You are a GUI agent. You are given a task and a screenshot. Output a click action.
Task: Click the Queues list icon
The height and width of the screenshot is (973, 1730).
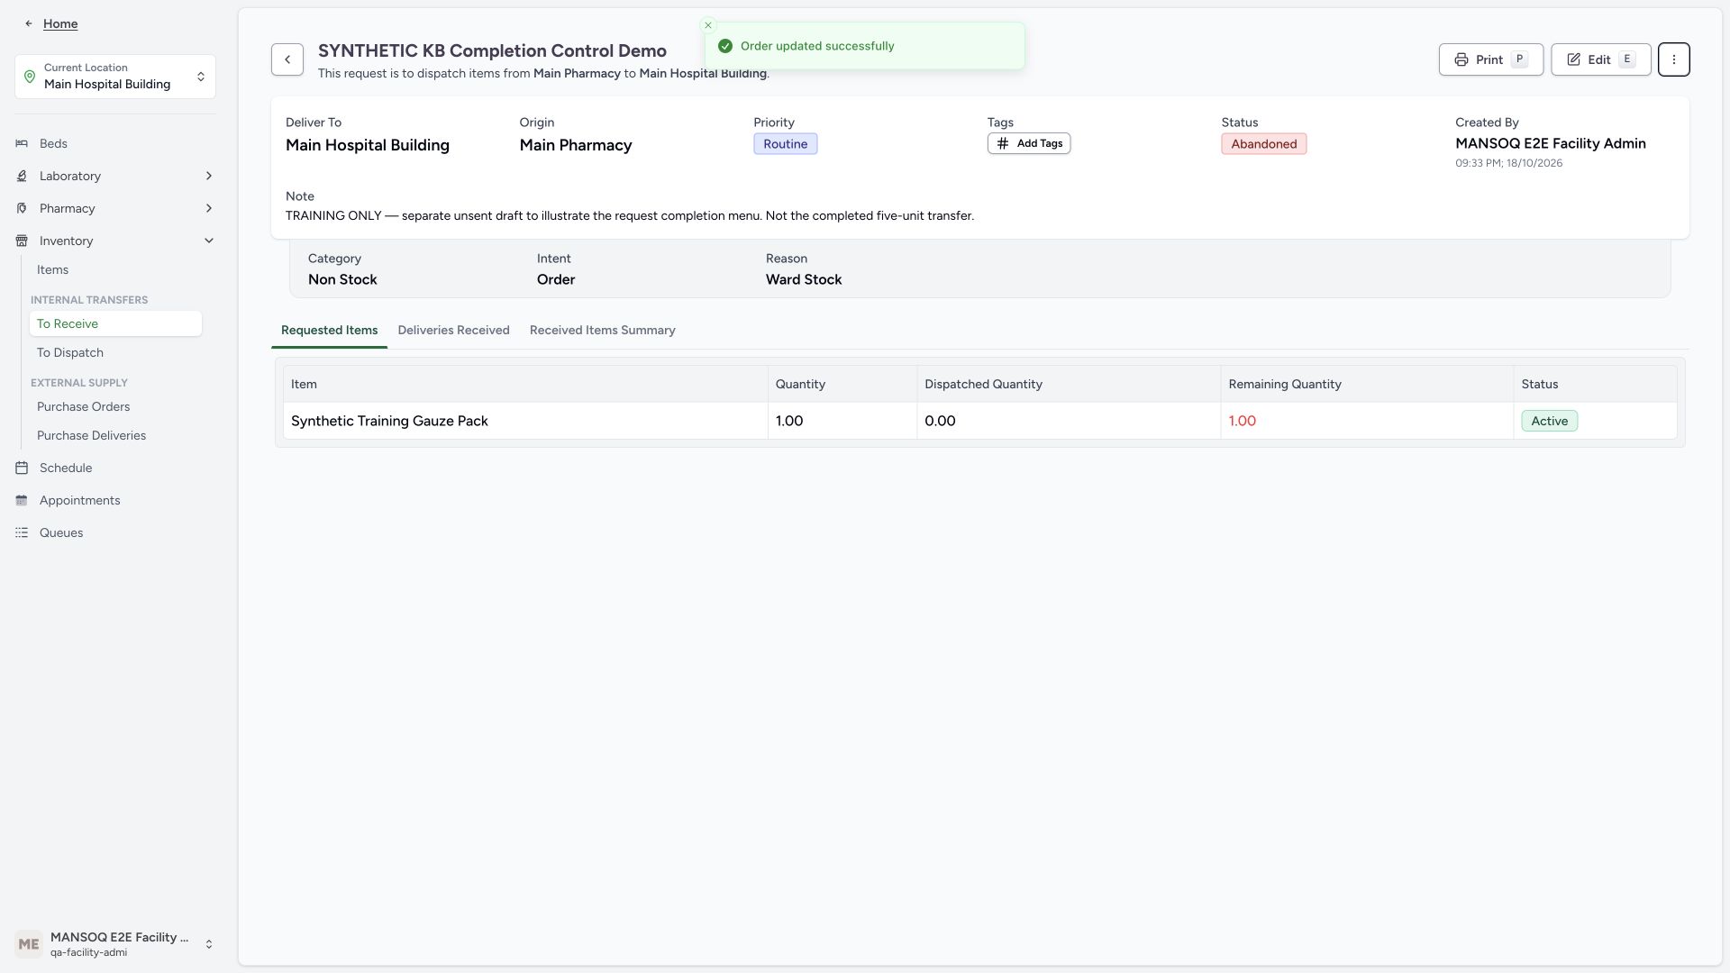point(22,532)
